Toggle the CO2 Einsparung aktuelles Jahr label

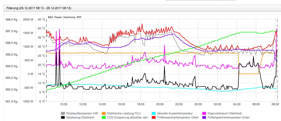click(x=128, y=117)
